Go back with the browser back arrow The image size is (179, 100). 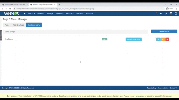point(3,9)
